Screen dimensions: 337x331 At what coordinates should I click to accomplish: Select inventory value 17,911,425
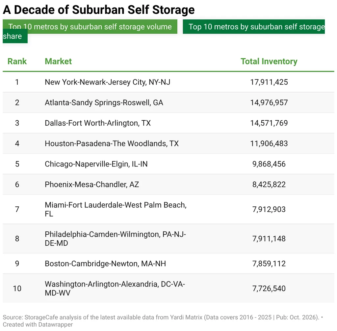269,82
